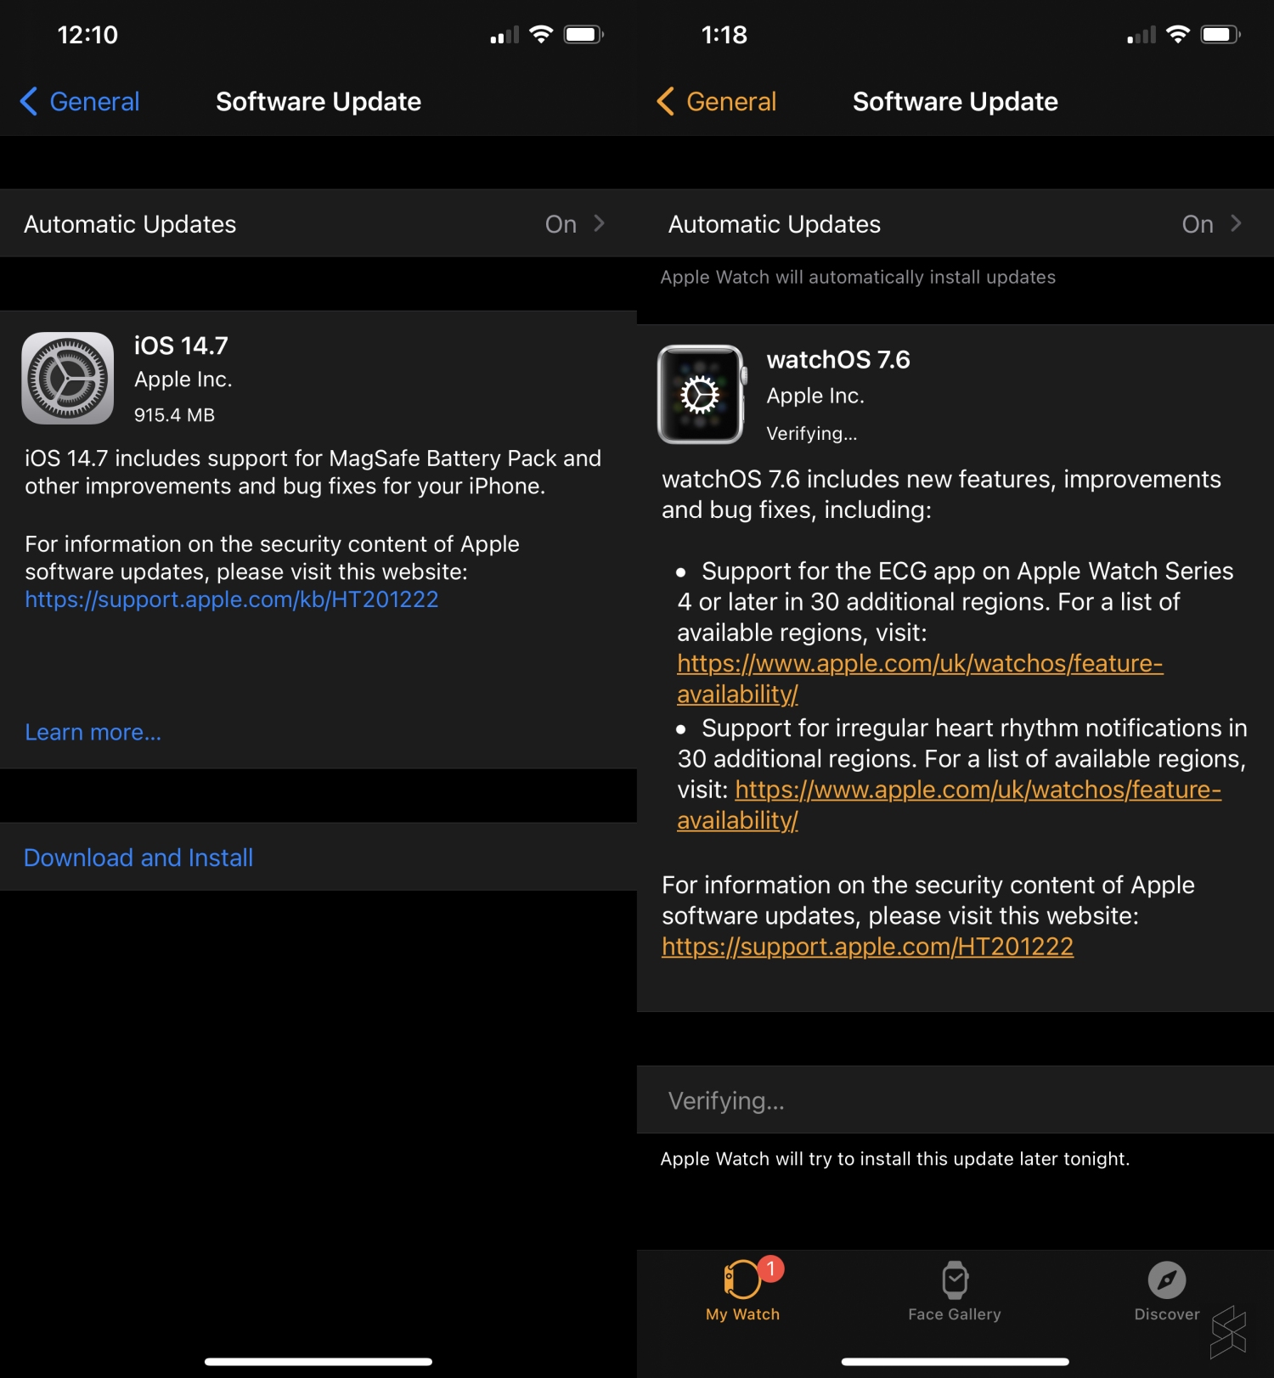
Task: Tap the blue General back button
Action: [80, 102]
